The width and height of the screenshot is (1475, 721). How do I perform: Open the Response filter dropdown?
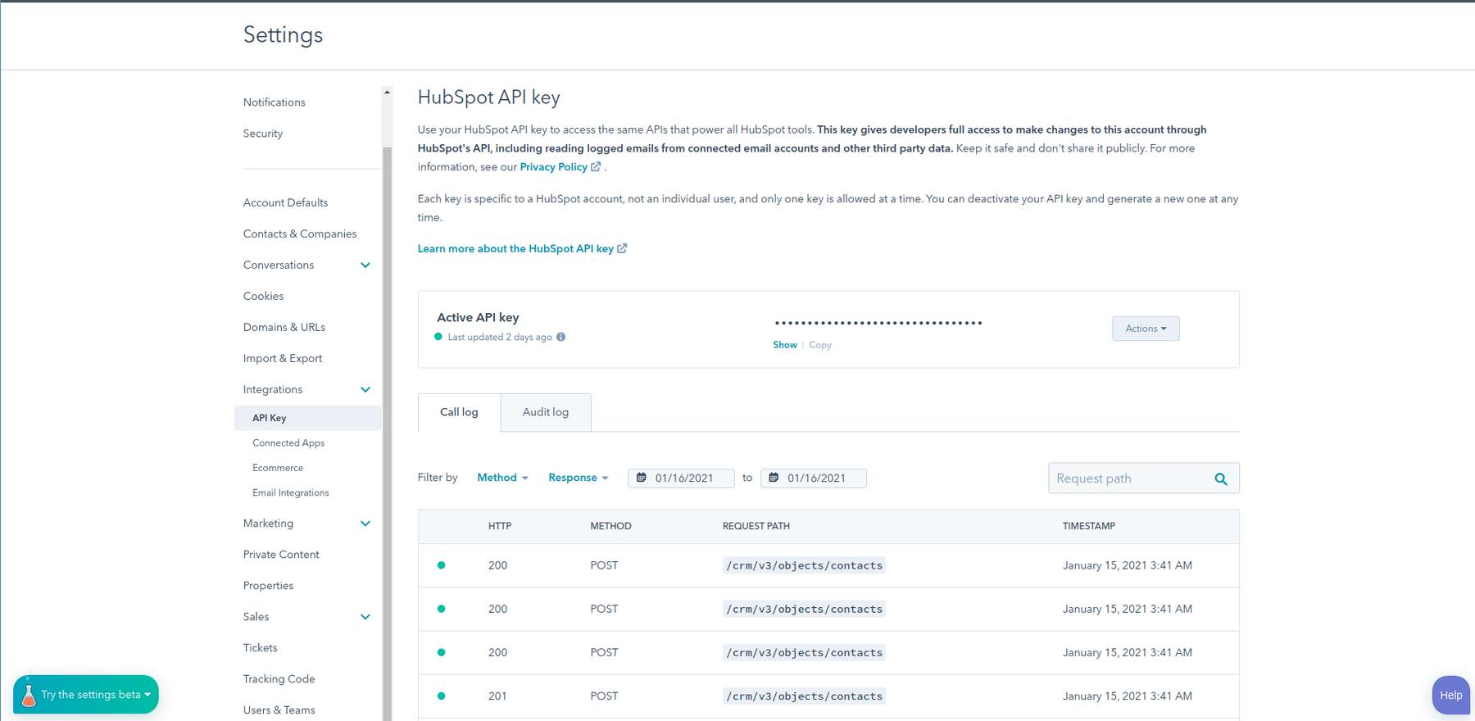click(579, 478)
